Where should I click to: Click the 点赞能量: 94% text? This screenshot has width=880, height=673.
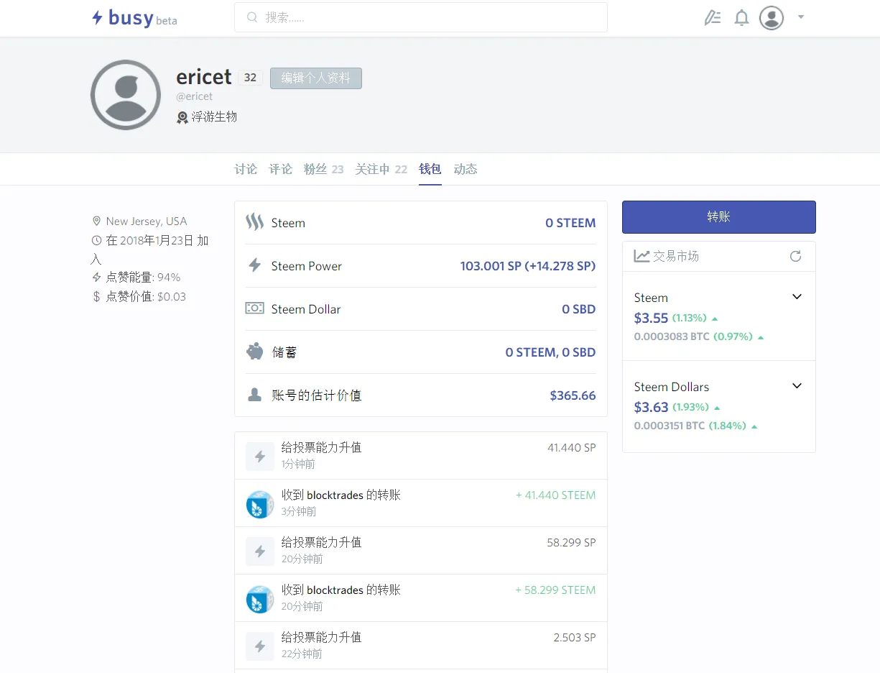[144, 278]
